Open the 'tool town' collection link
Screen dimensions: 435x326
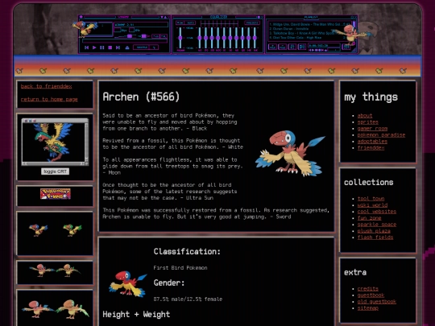pyautogui.click(x=371, y=199)
